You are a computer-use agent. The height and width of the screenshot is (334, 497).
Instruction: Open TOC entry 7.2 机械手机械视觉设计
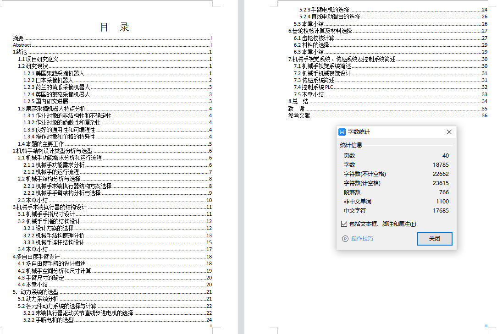click(x=391, y=73)
